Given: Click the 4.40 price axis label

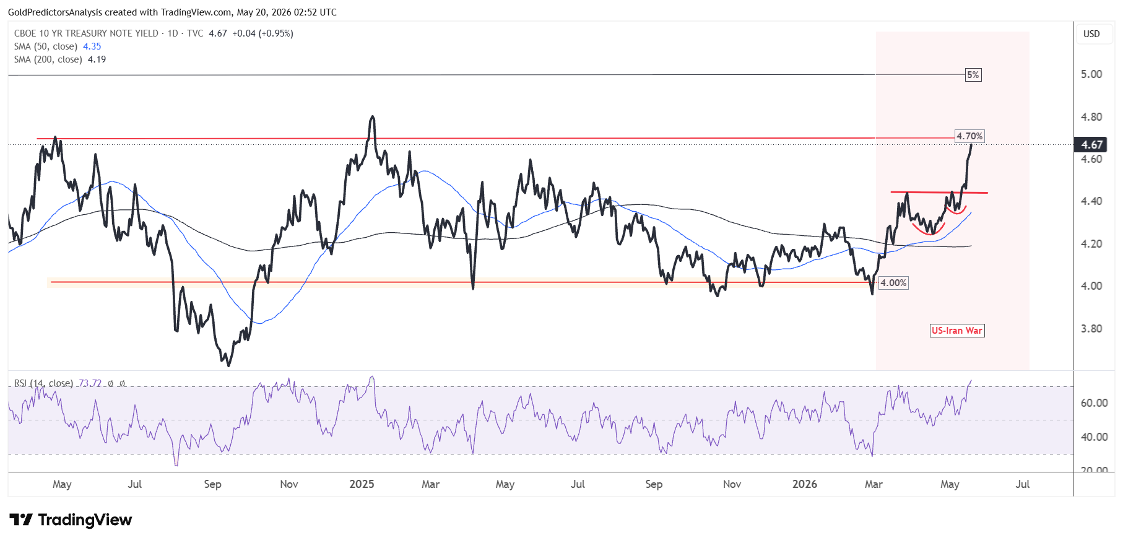Looking at the screenshot, I should click(1091, 201).
